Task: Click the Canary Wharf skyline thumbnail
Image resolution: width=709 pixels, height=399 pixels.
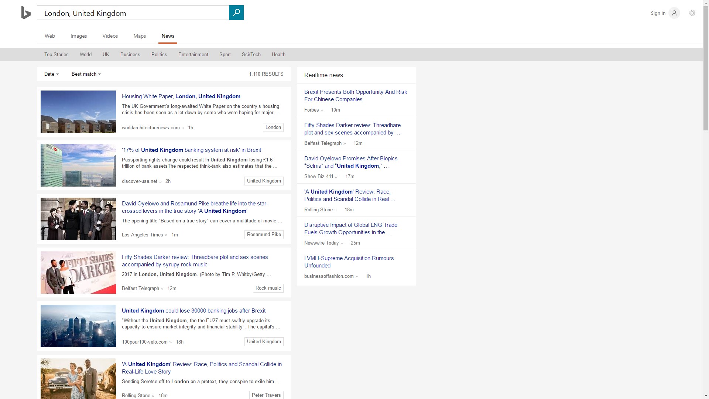Action: pos(78,326)
